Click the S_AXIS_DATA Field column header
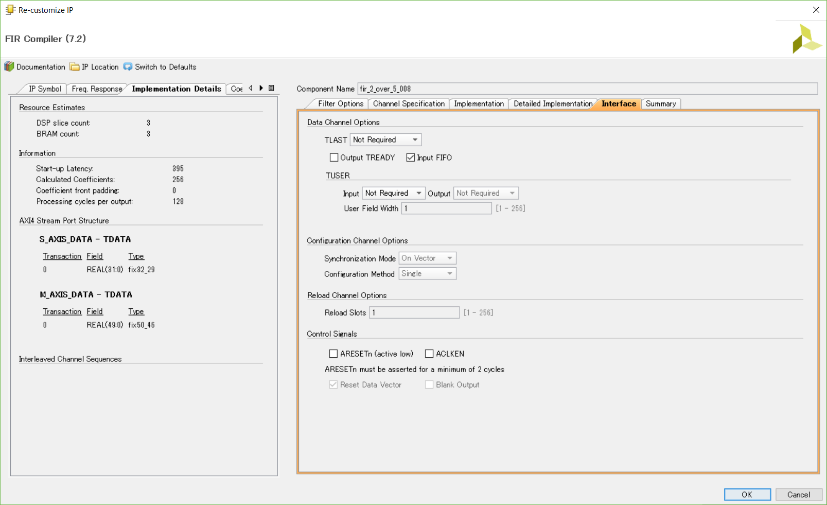 95,256
